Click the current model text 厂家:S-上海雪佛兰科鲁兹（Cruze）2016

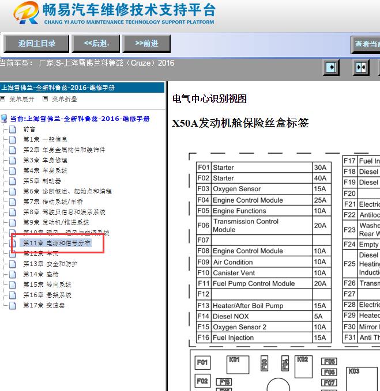[107, 63]
